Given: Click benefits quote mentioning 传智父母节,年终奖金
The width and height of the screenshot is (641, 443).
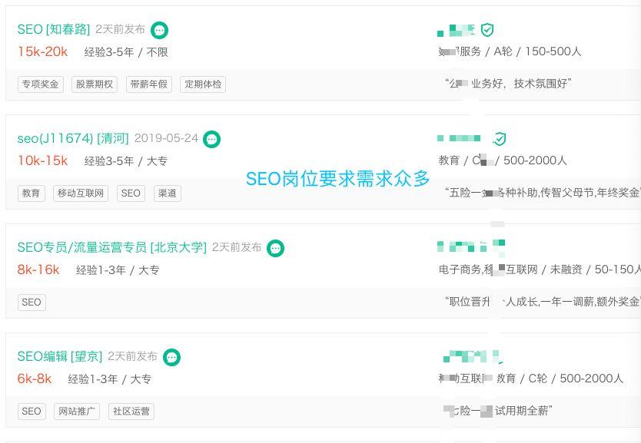Looking at the screenshot, I should tap(543, 193).
